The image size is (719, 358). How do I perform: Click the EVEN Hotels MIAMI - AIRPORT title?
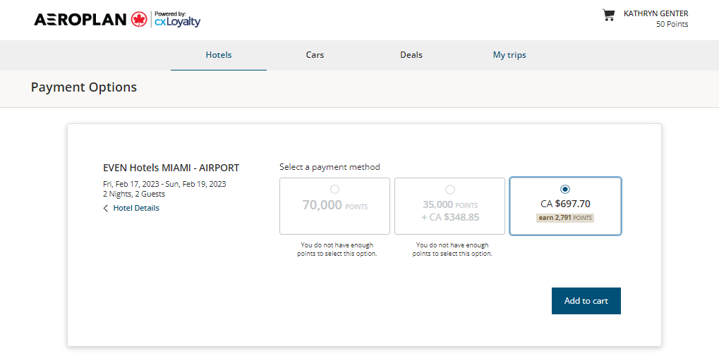171,168
